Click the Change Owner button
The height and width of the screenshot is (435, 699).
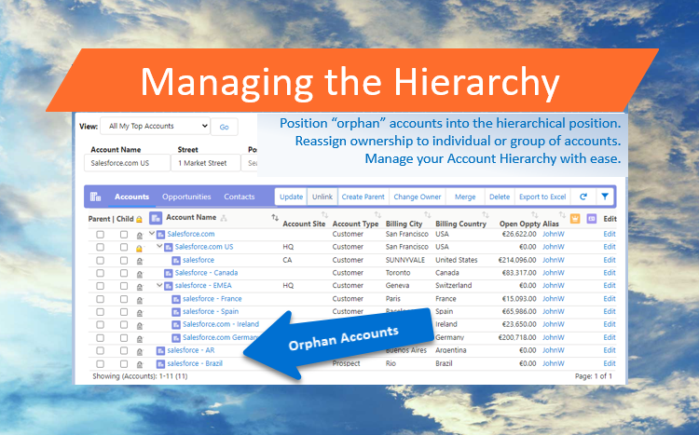click(417, 197)
